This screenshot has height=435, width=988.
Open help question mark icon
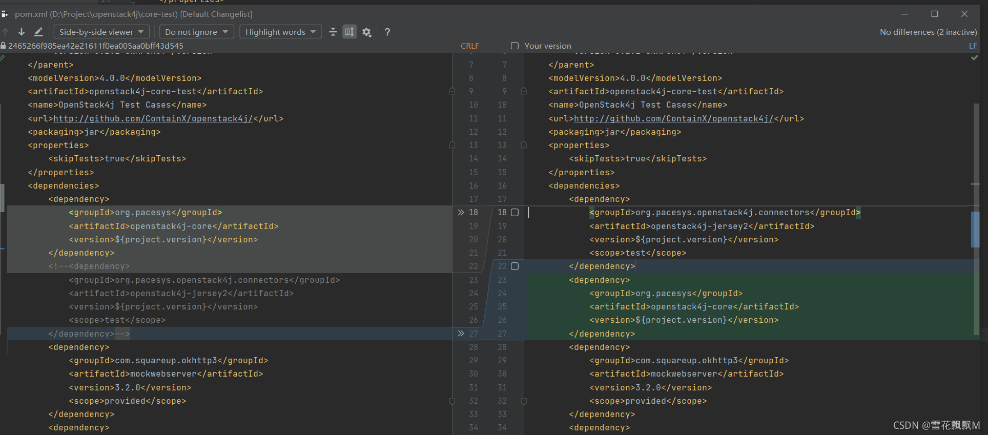pos(387,32)
